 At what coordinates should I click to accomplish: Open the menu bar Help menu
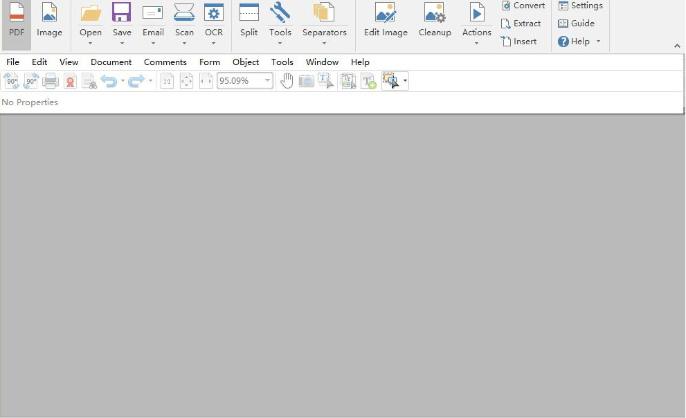click(360, 62)
